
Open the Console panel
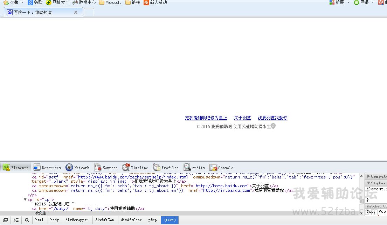[221, 168]
